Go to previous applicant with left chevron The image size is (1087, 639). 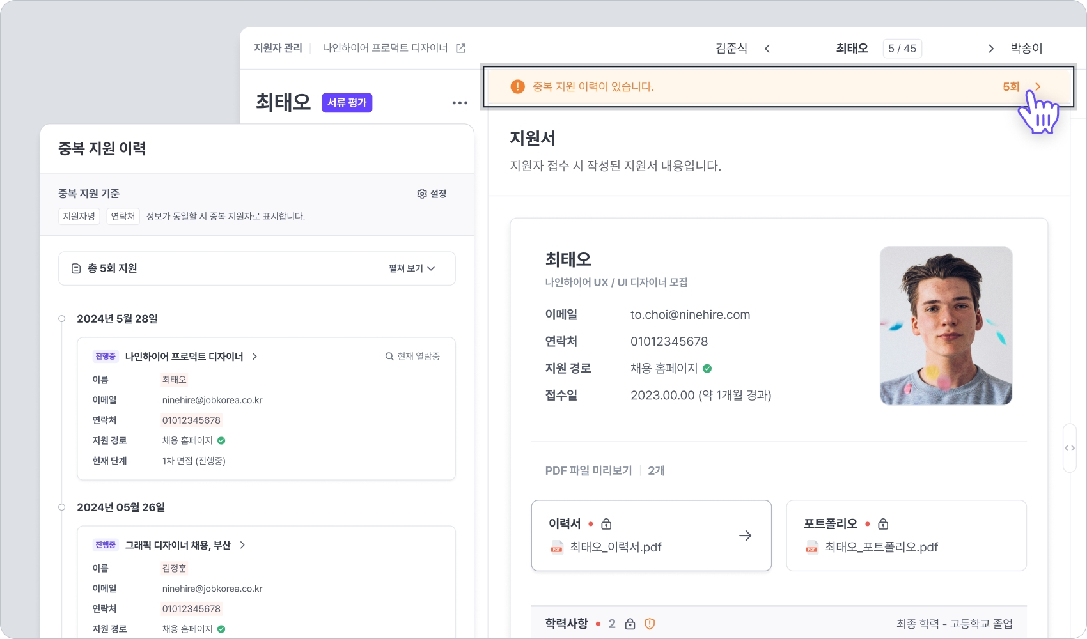click(x=767, y=49)
